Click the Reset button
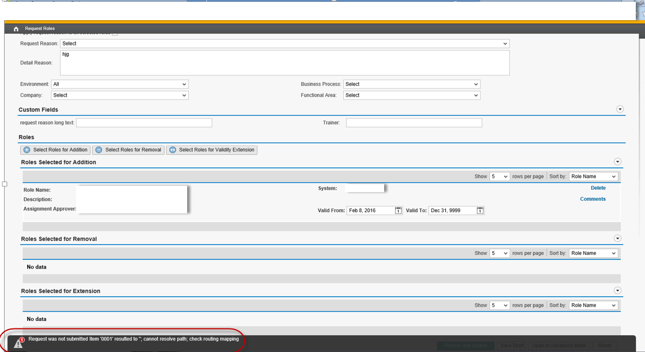This screenshot has width=645, height=352. [x=605, y=346]
